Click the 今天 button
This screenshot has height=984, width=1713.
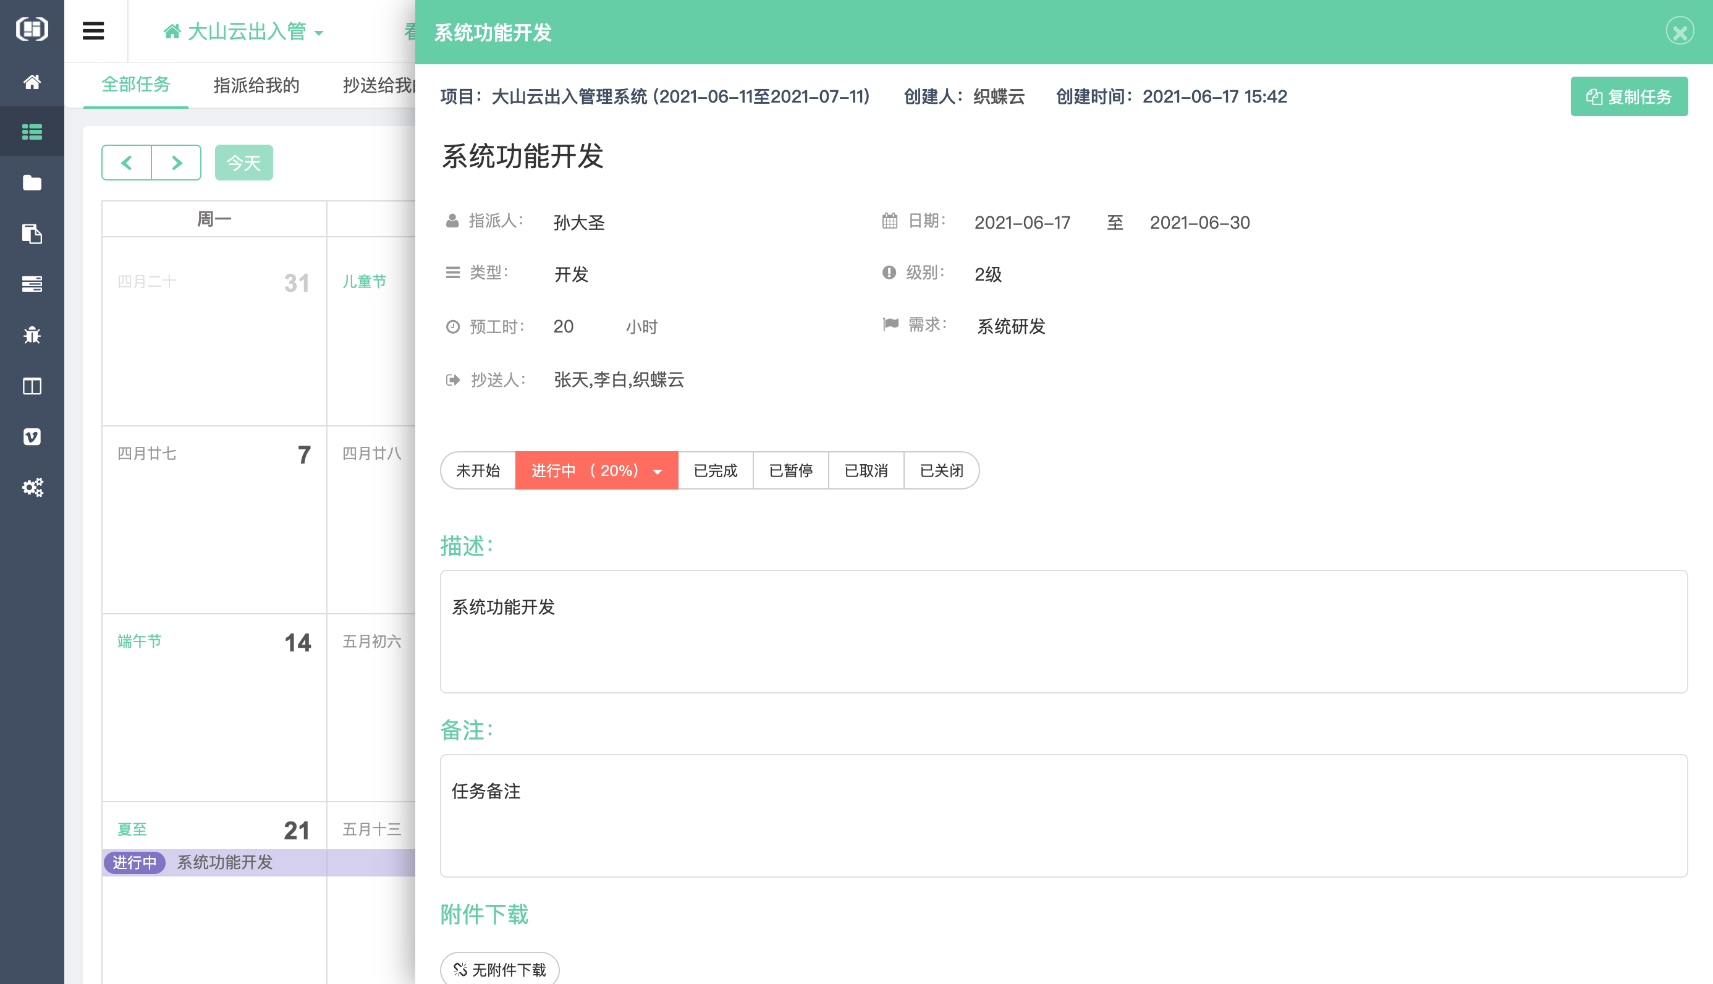click(x=243, y=163)
